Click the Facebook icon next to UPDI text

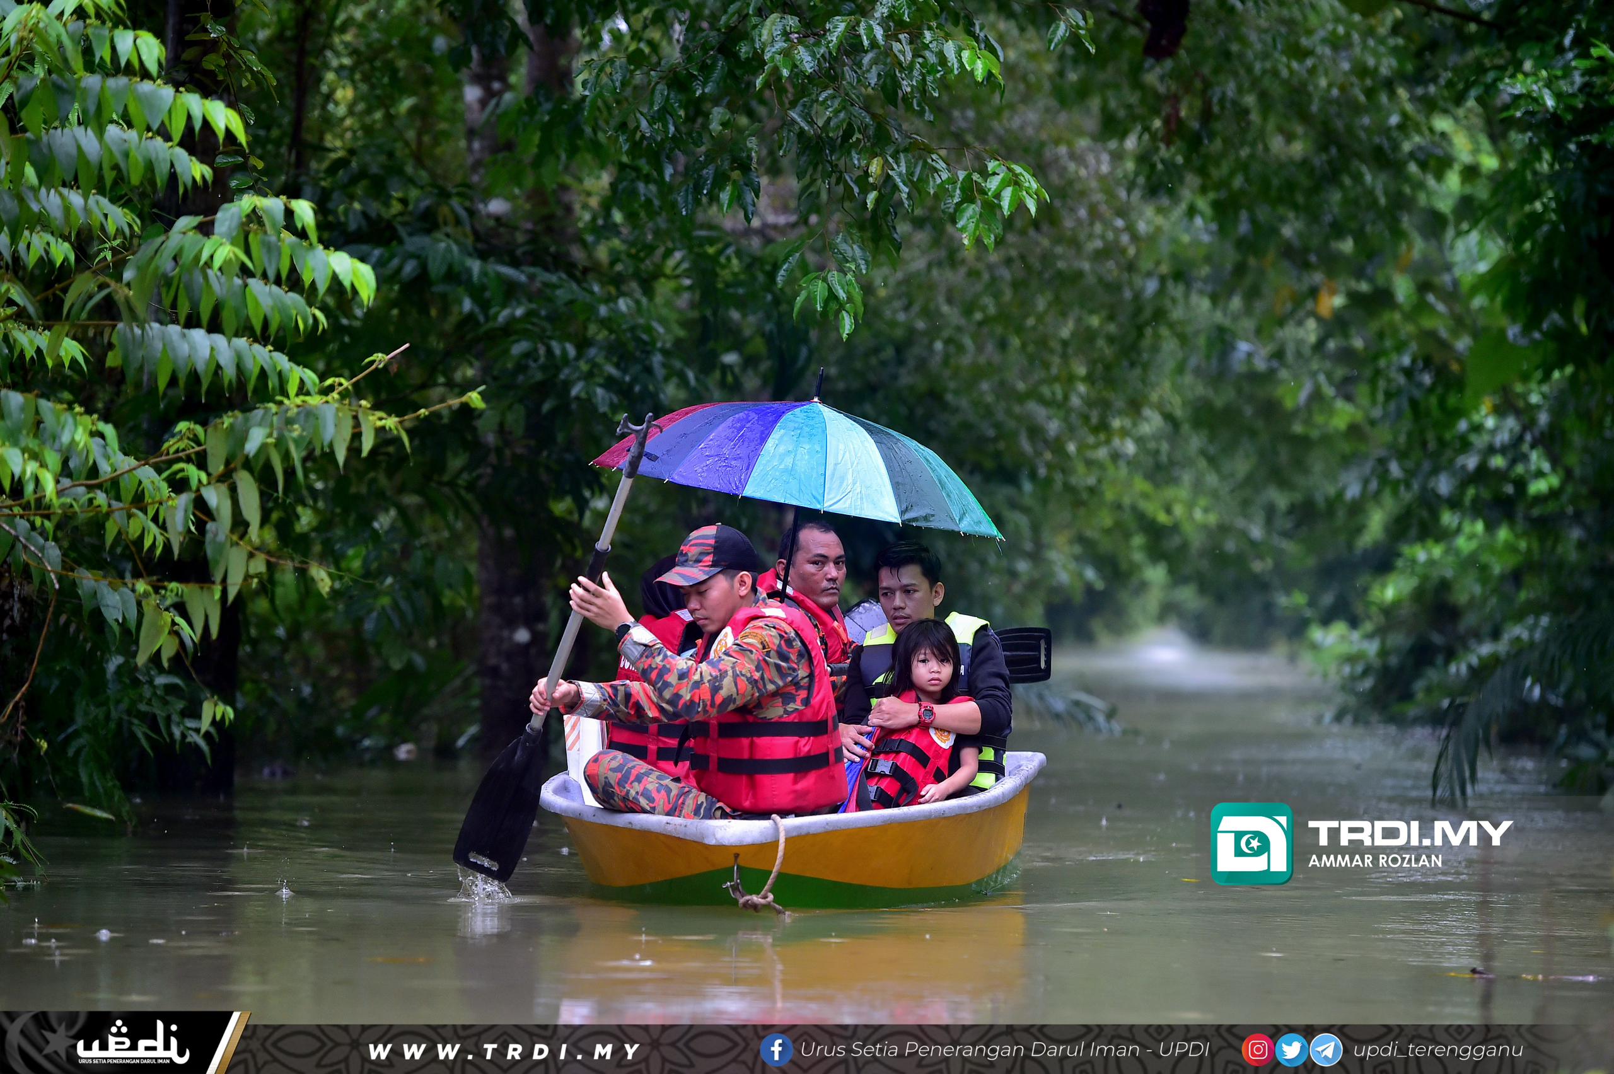pos(777,1051)
